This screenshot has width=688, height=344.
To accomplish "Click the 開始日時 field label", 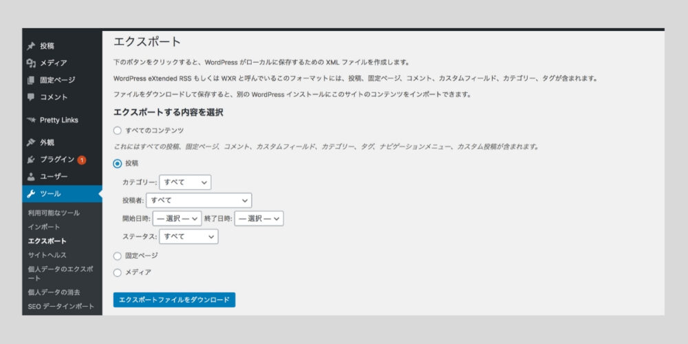I will [x=136, y=219].
